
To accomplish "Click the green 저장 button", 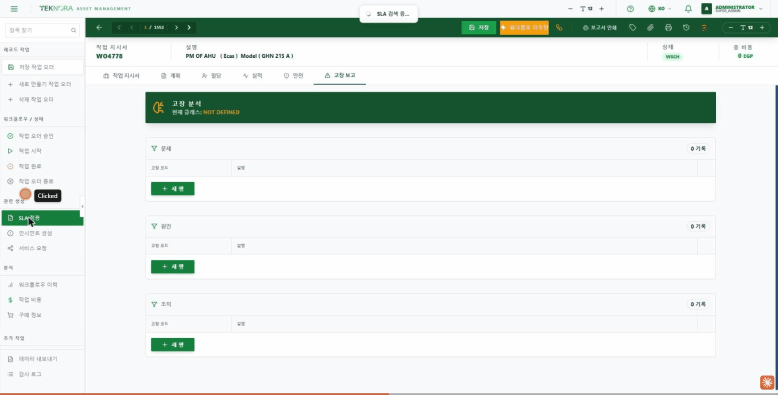I will 479,27.
